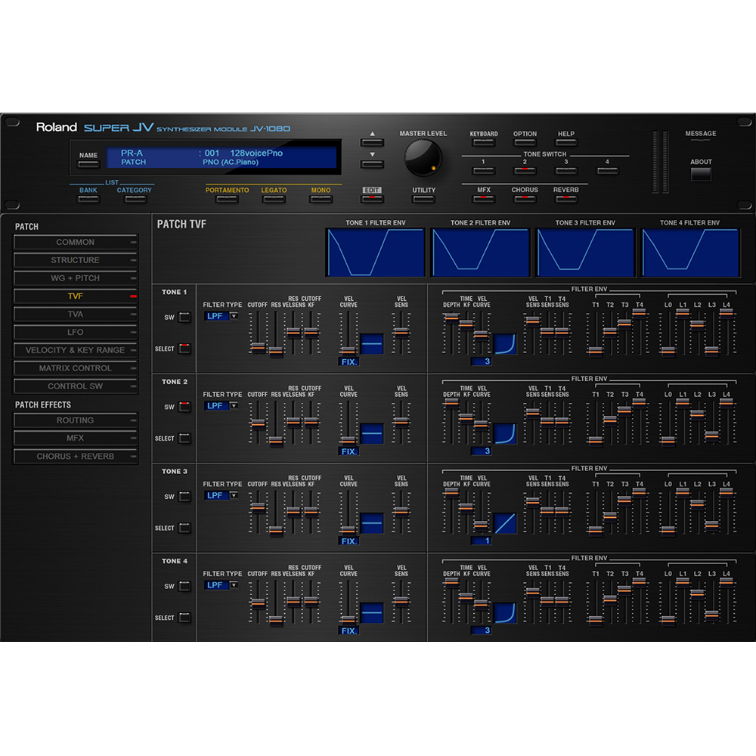Click the Tone 4 filter envelope graph
The image size is (756, 756).
(690, 253)
